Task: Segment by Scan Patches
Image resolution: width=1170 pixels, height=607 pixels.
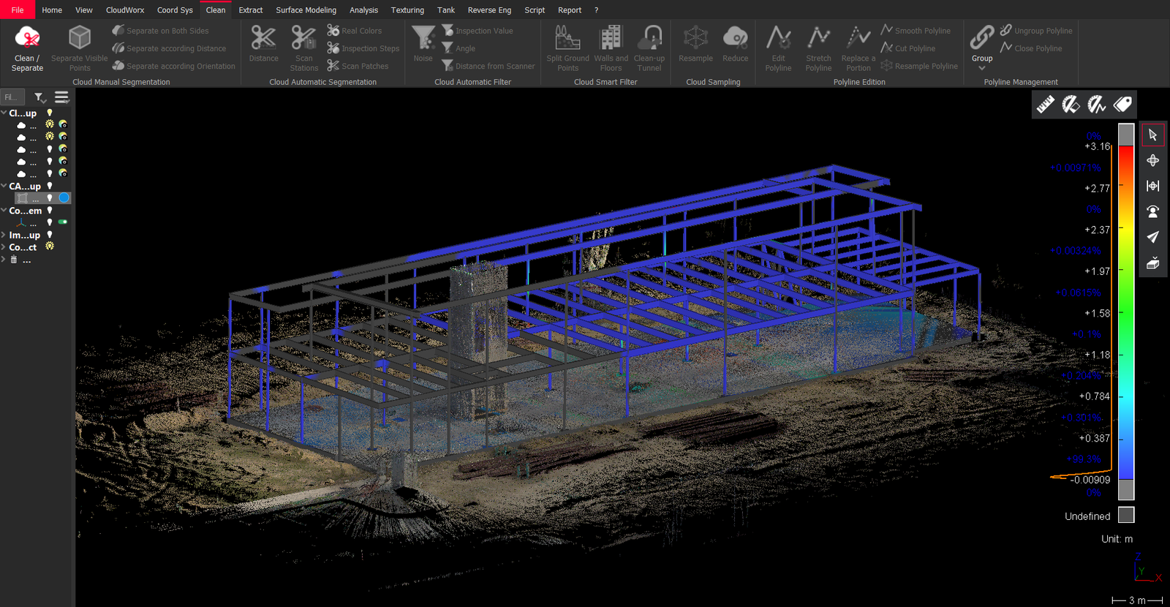Action: (x=358, y=66)
